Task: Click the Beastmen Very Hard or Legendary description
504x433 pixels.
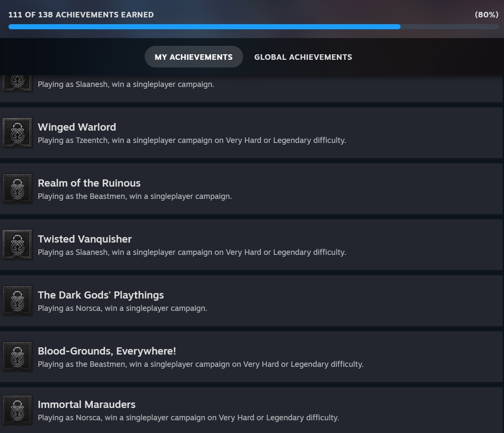Action: click(201, 364)
